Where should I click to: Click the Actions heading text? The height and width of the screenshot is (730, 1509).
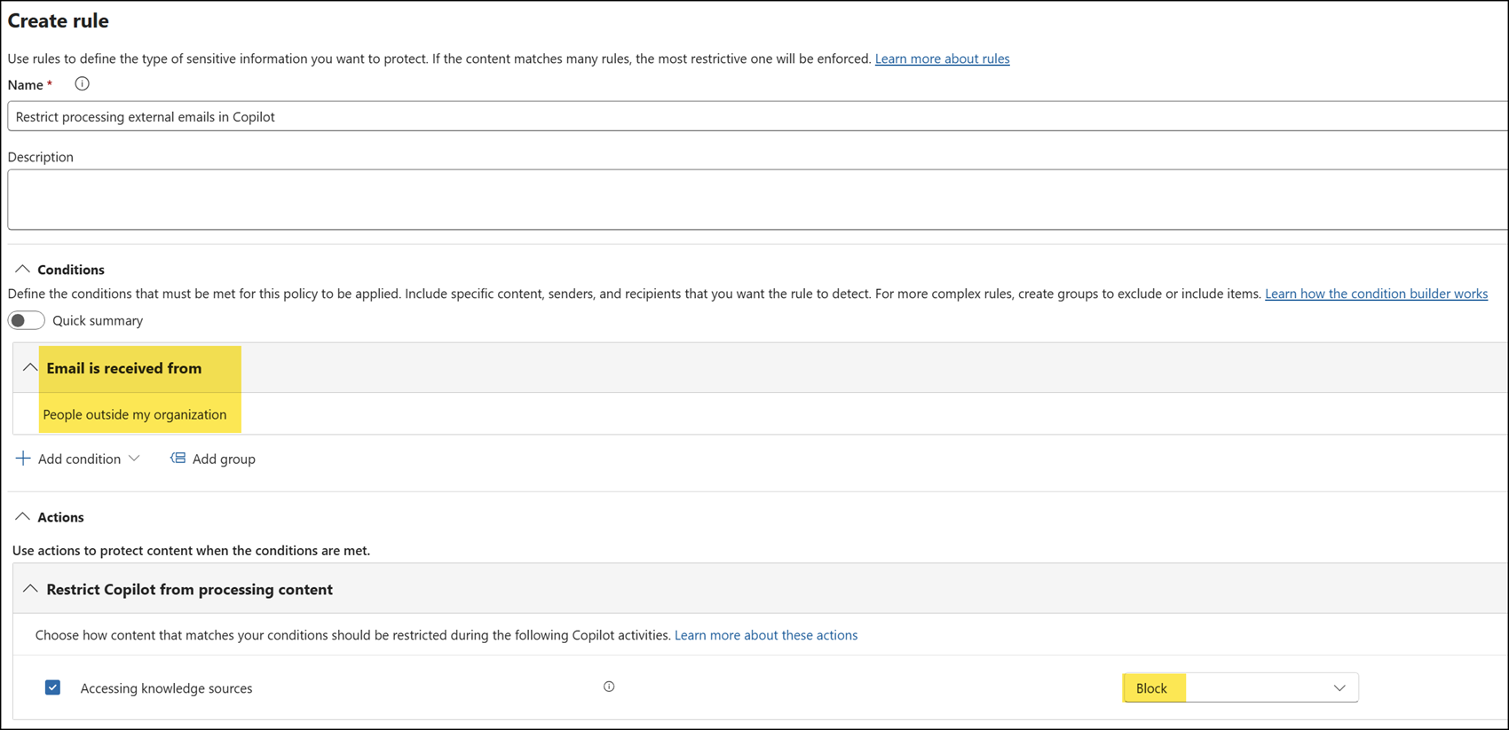tap(60, 517)
